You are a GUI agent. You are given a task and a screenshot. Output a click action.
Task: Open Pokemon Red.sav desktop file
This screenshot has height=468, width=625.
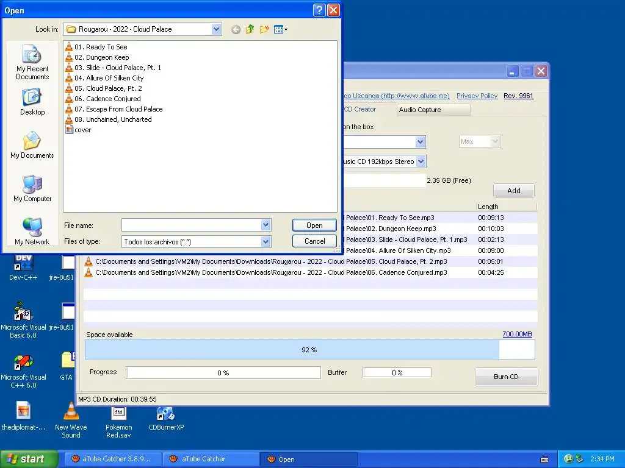pos(118,422)
